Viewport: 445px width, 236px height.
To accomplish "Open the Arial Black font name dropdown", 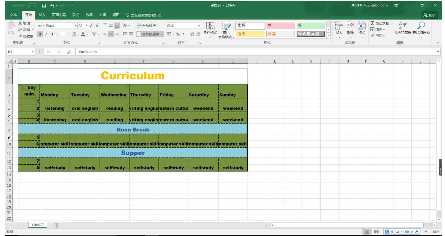I will [x=76, y=26].
